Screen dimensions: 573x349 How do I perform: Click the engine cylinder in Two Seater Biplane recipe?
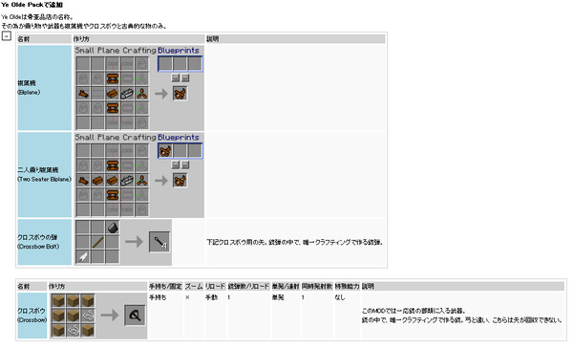pos(127,181)
